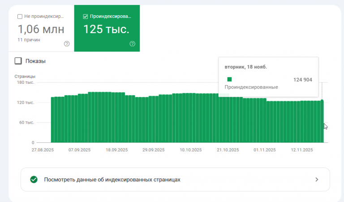Viewport: 344px width, 202px height.
Task: Toggle the 'Не проиндексир...' checkbox
Action: [x=20, y=17]
